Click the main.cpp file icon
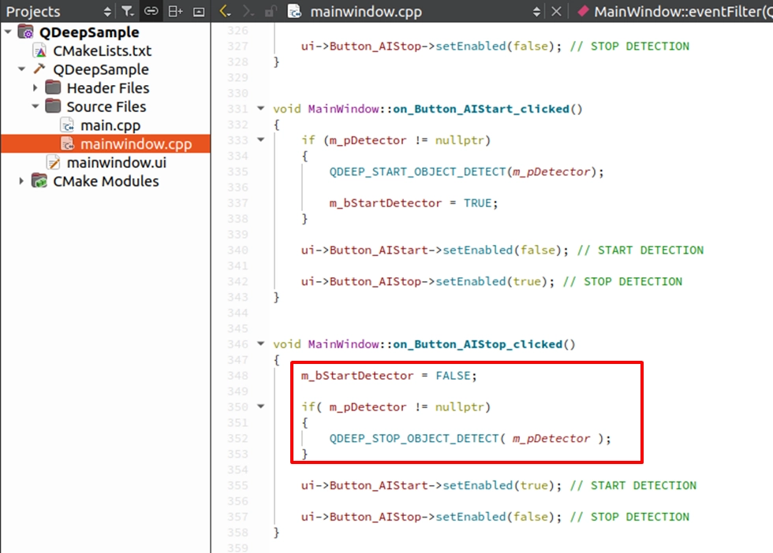This screenshot has height=553, width=773. (67, 125)
